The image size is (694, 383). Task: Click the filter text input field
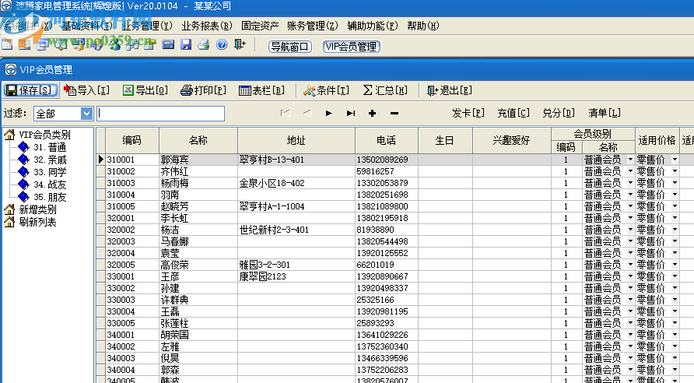click(x=161, y=114)
